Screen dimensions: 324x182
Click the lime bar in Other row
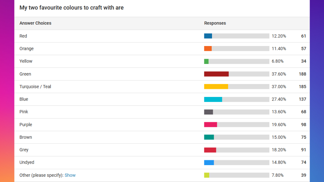coord(207,175)
